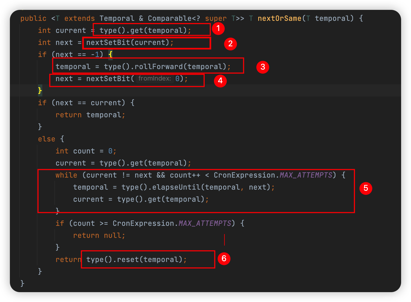Click the nextSetBit(current) call

(x=128, y=42)
